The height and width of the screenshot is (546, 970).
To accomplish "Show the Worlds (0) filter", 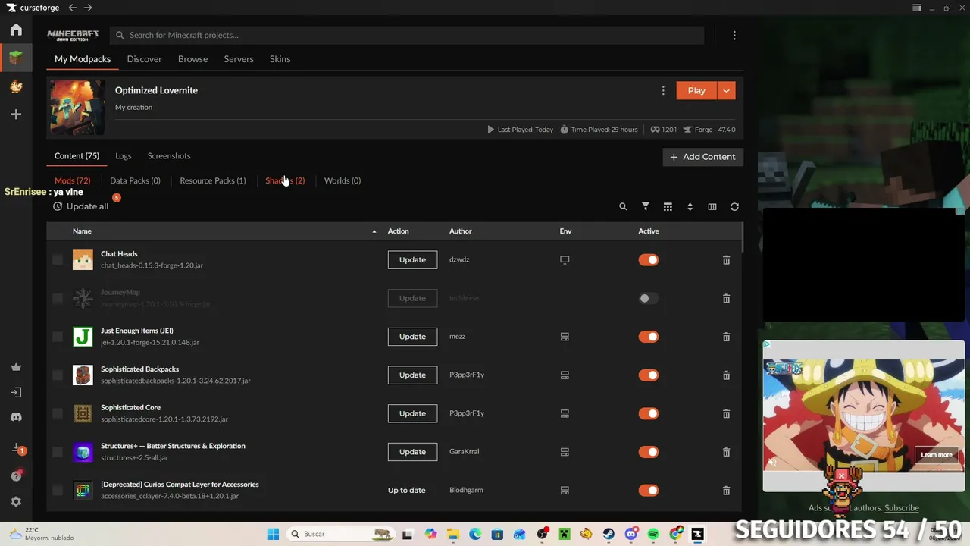I will 343,180.
